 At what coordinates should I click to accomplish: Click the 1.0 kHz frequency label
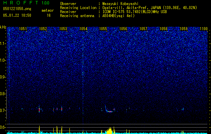pyautogui.click(x=3, y=60)
